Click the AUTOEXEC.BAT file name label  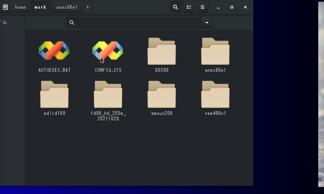[x=55, y=70]
